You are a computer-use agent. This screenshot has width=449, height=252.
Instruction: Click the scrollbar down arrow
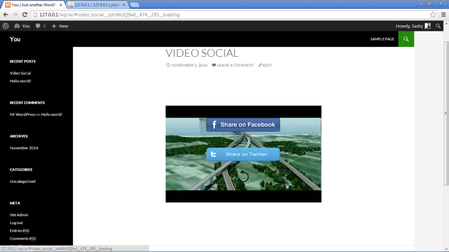tap(446, 250)
